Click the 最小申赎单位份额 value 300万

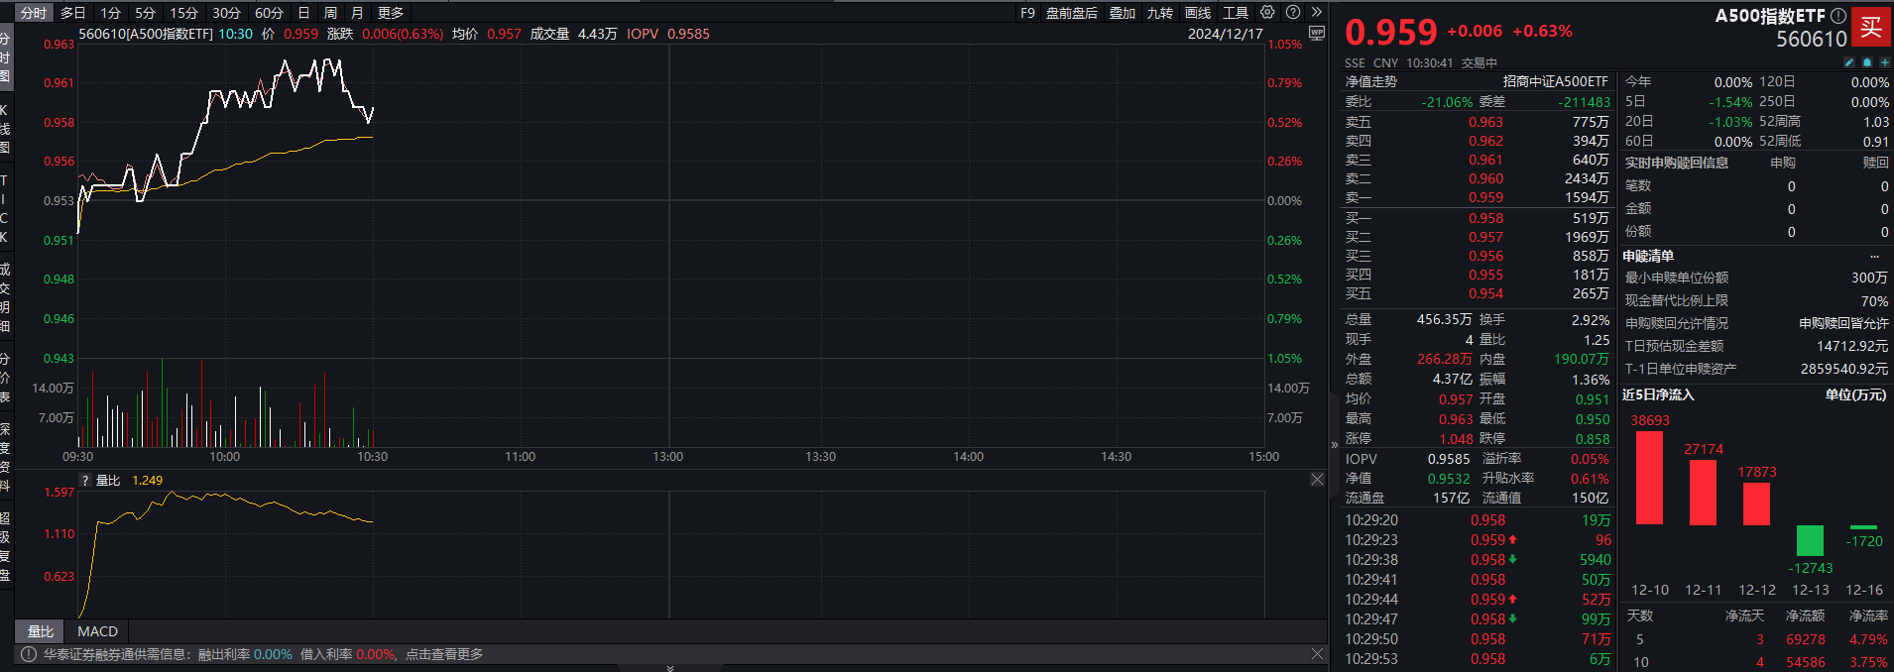tap(1869, 278)
